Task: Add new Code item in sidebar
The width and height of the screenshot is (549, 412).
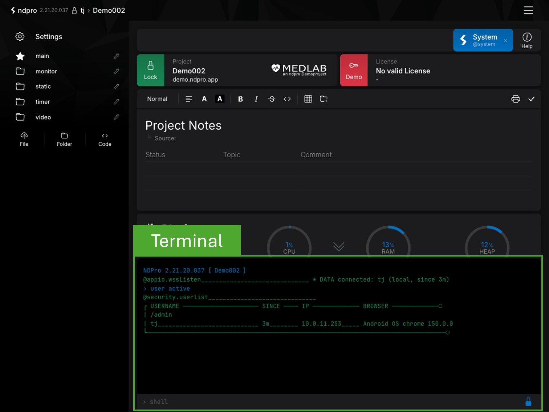Action: coord(105,140)
